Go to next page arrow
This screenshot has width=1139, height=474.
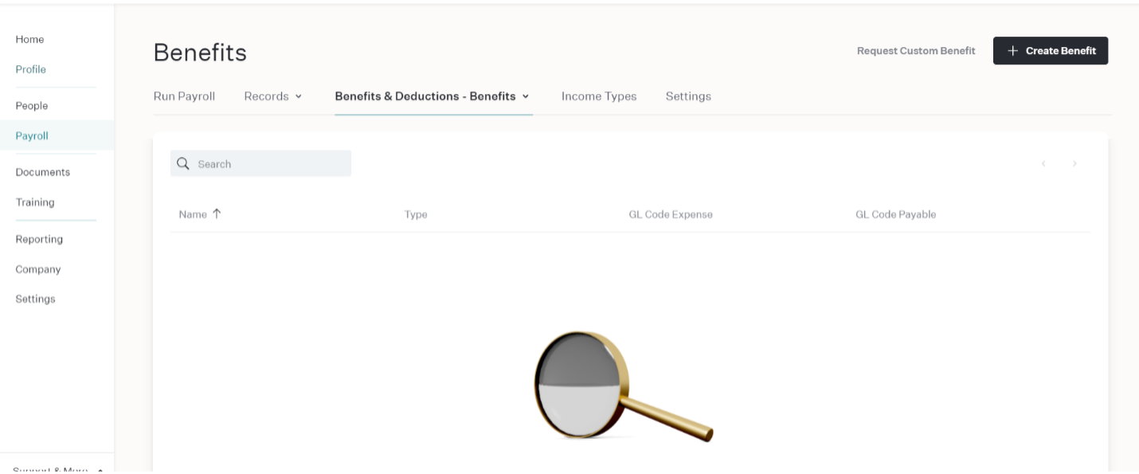point(1074,163)
